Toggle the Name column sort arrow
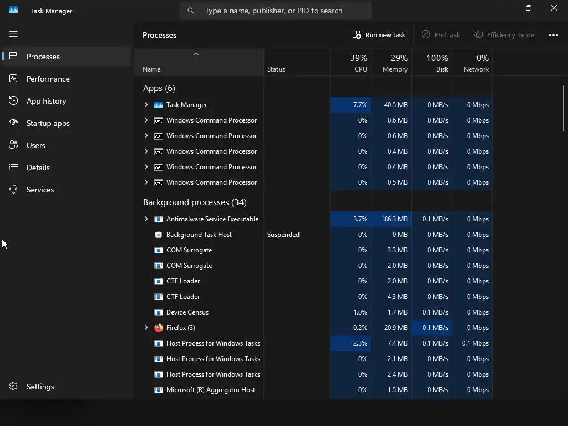568x426 pixels. click(x=196, y=54)
